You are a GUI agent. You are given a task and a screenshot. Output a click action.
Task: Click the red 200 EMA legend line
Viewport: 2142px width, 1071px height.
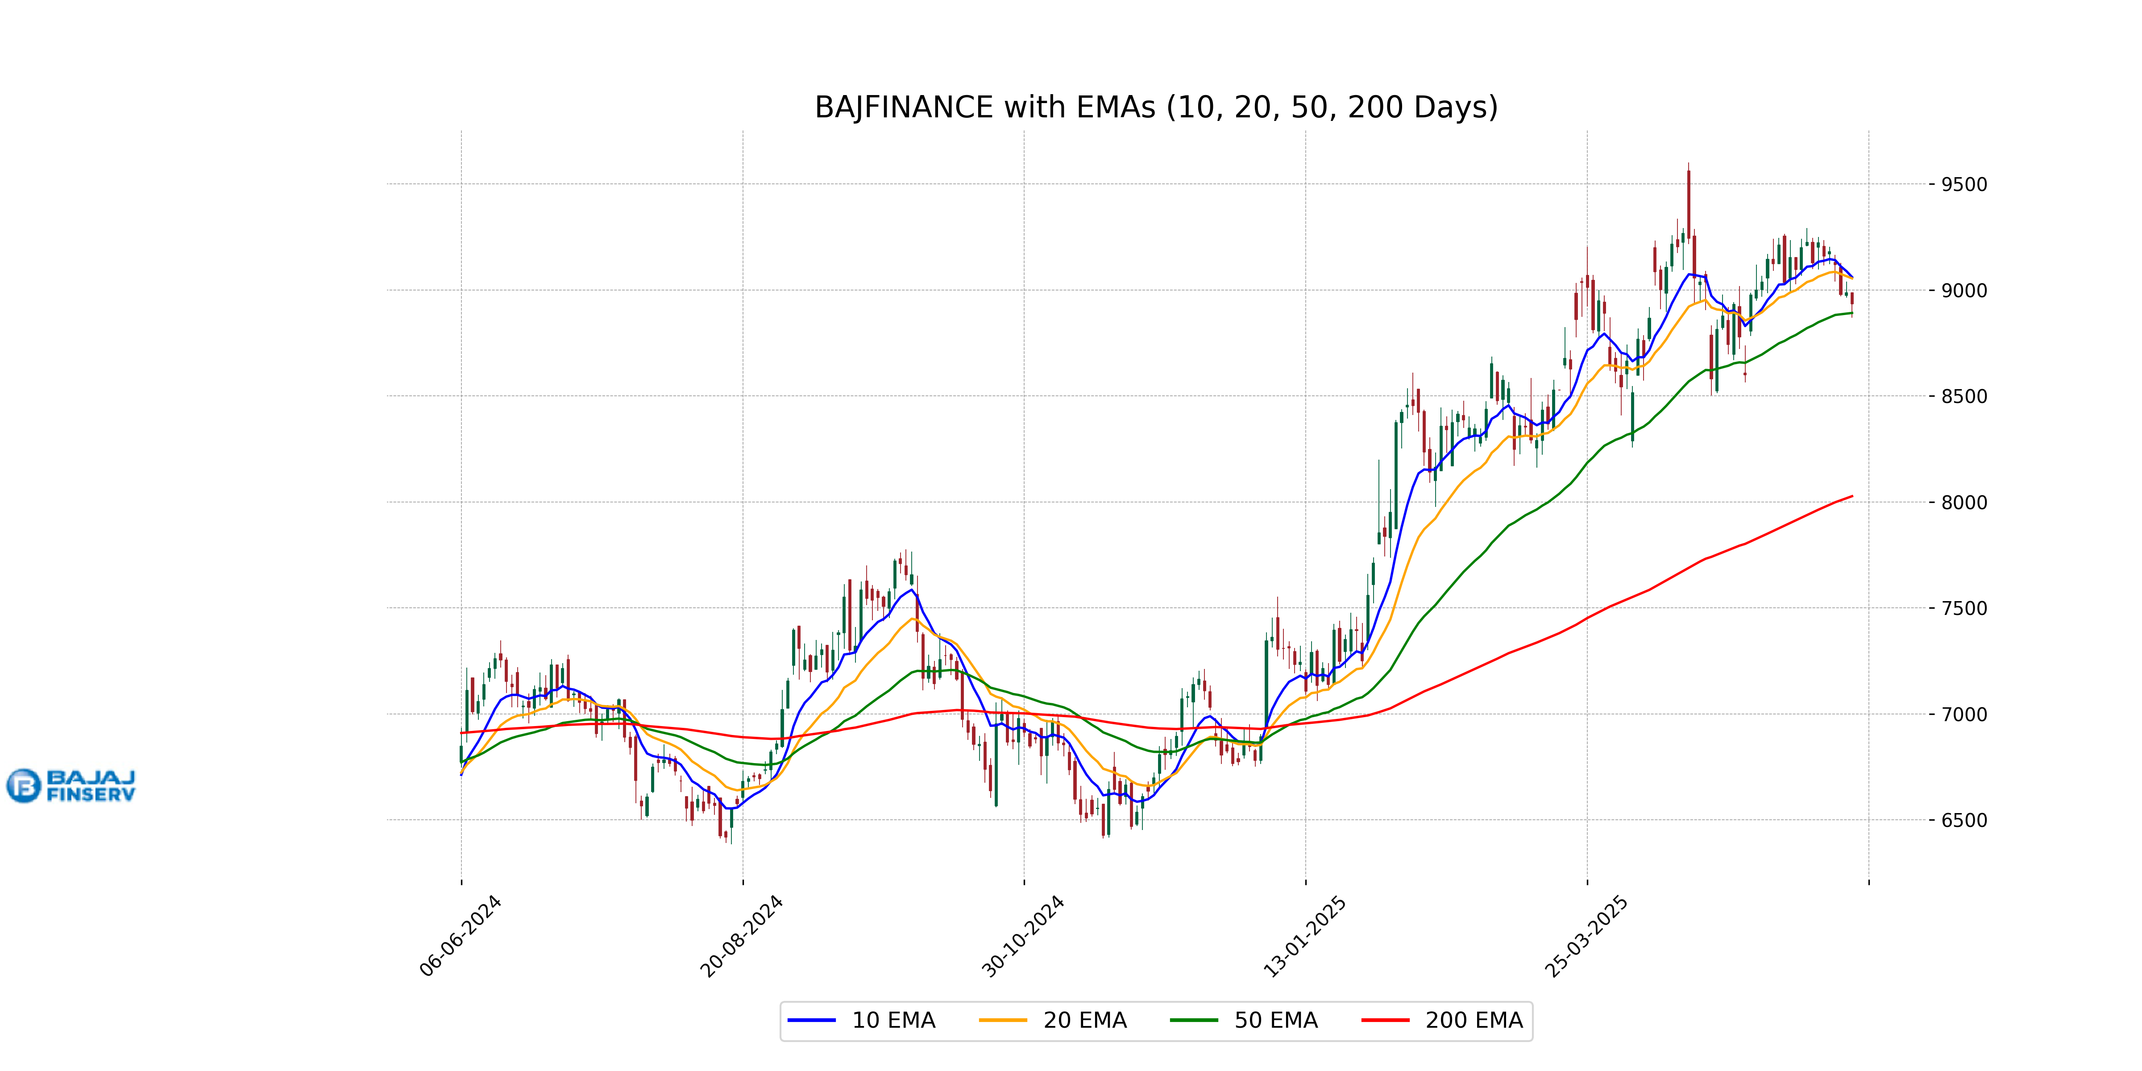coord(1384,1020)
